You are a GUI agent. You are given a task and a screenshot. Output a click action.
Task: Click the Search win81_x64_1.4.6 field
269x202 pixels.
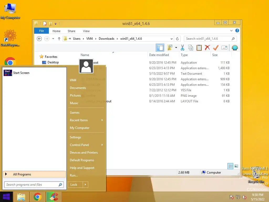pyautogui.click(x=210, y=39)
